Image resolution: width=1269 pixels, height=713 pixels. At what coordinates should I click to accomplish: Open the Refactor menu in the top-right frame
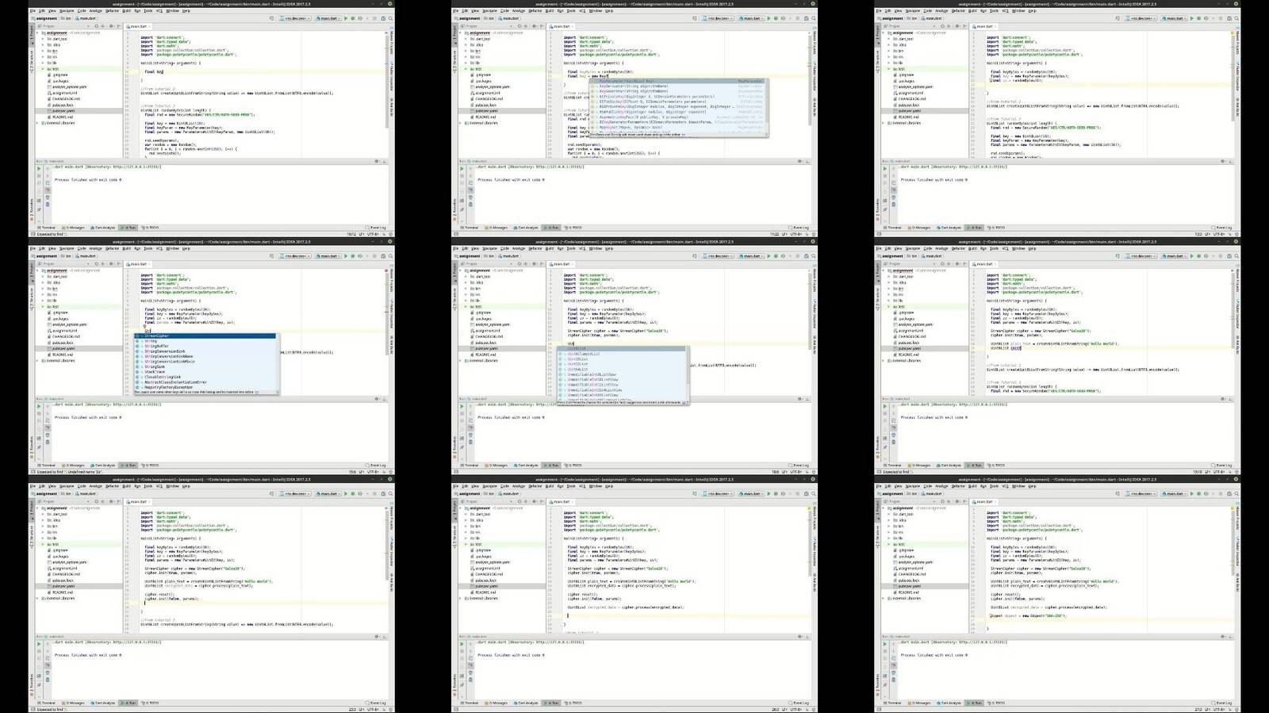[958, 11]
